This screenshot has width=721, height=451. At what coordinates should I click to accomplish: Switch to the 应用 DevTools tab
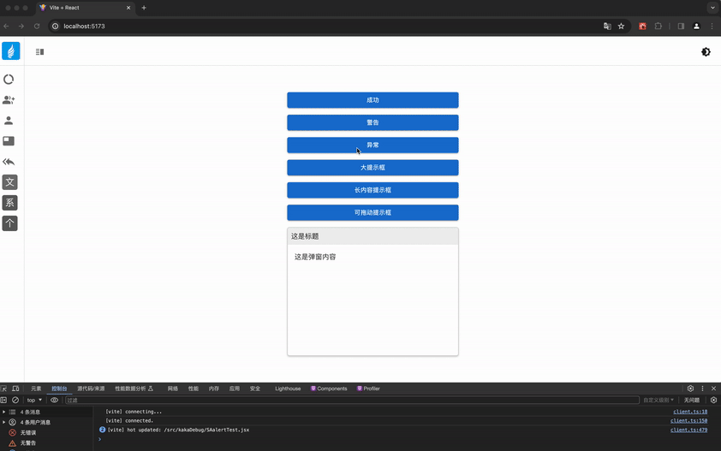coord(235,389)
